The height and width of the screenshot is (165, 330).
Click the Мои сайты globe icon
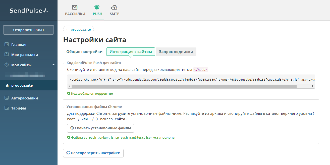point(7,65)
